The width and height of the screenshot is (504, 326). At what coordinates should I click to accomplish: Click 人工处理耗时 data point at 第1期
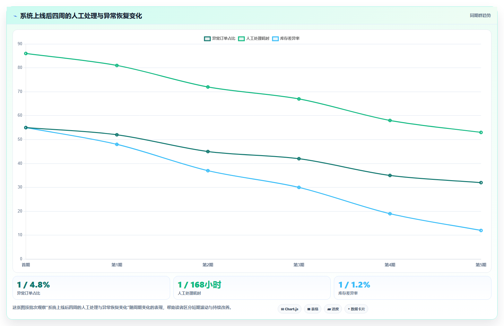[x=117, y=65]
